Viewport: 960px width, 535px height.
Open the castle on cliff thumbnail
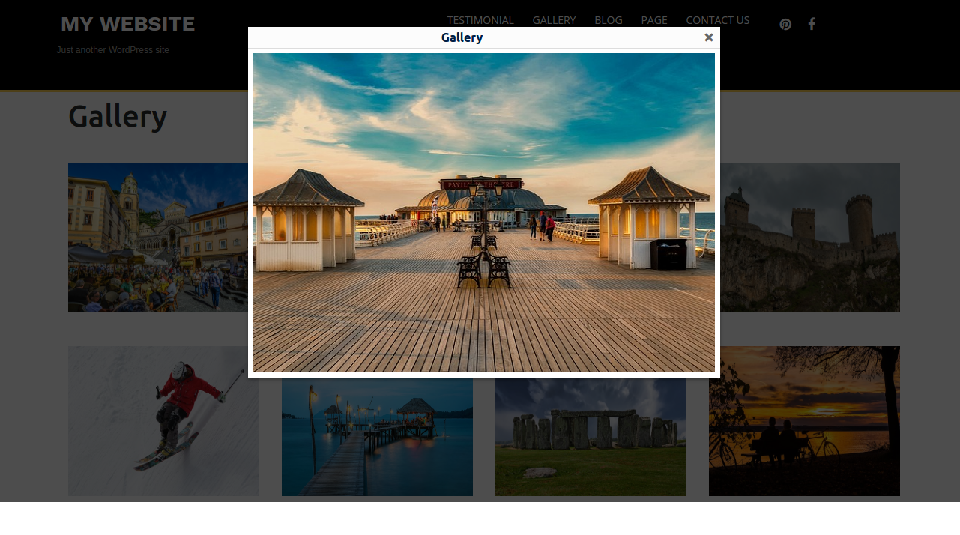pos(810,238)
